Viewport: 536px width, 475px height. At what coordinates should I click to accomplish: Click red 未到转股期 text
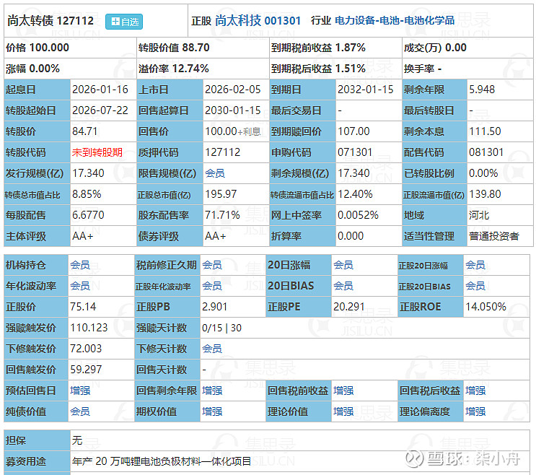(x=97, y=152)
